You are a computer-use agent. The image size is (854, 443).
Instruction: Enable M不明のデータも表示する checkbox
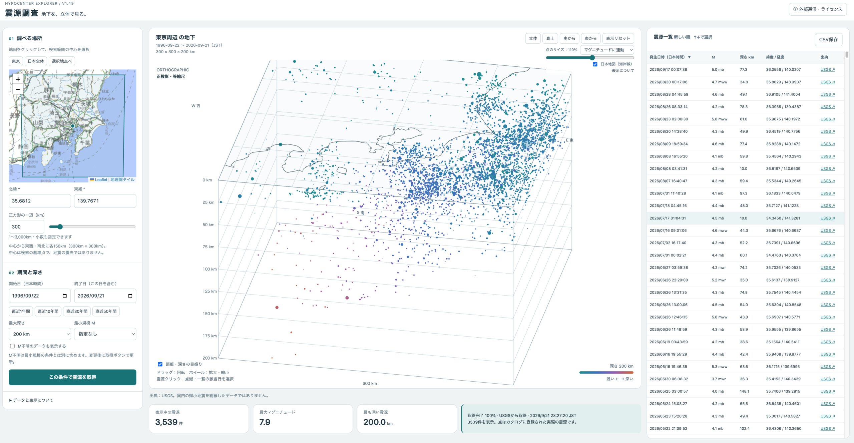point(12,346)
